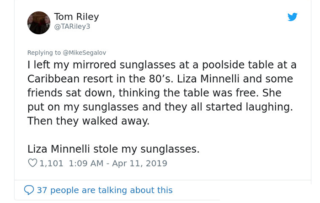This screenshot has height=203, width=320.
Task: Click the blue Twitter bird logo
Action: [x=292, y=17]
